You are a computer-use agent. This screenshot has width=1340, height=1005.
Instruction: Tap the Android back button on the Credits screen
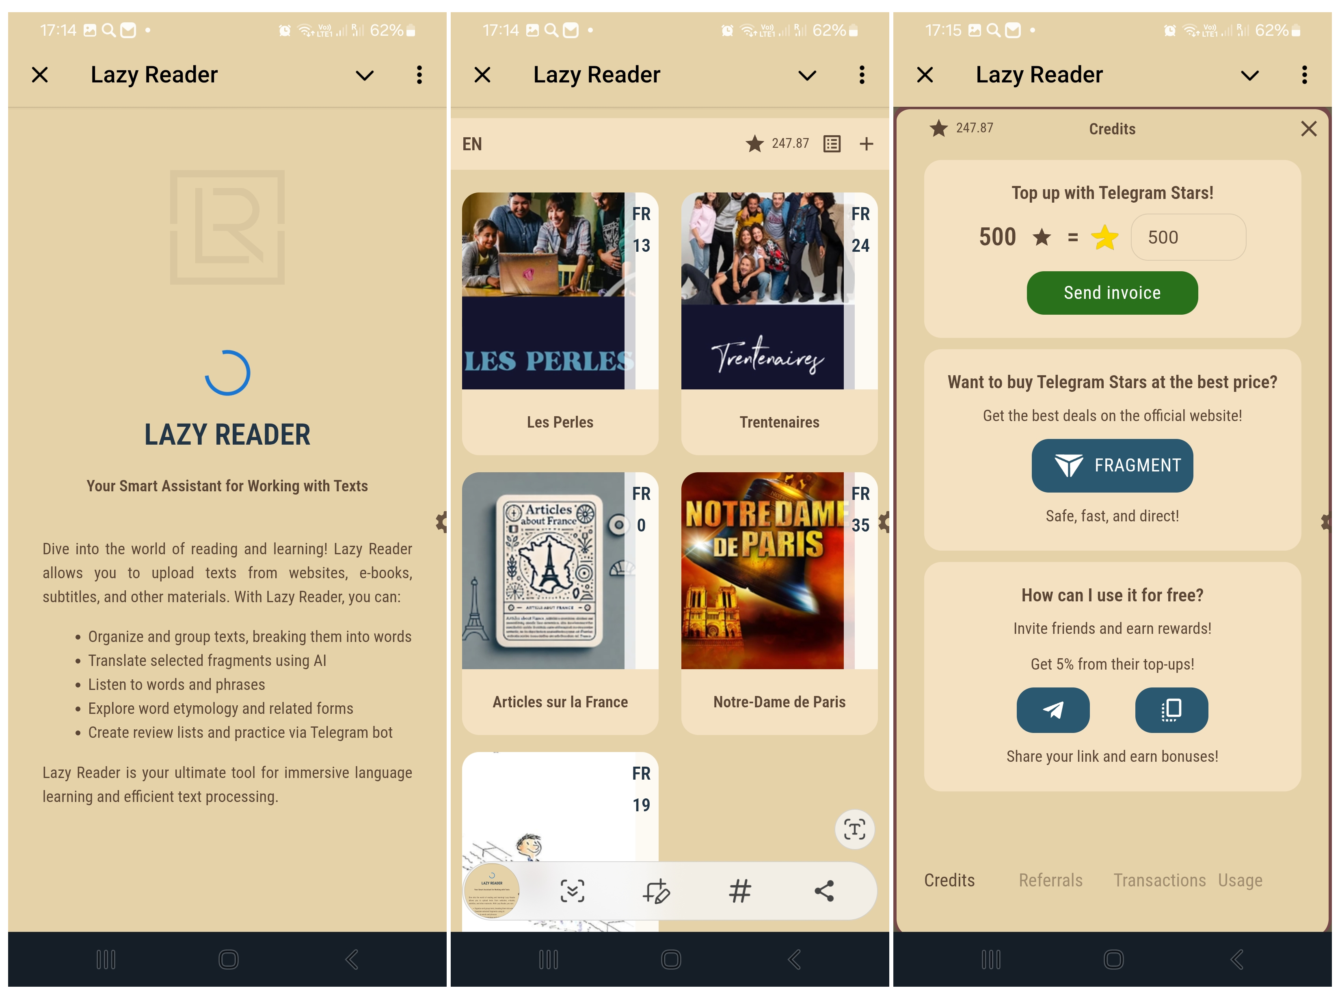(1237, 960)
